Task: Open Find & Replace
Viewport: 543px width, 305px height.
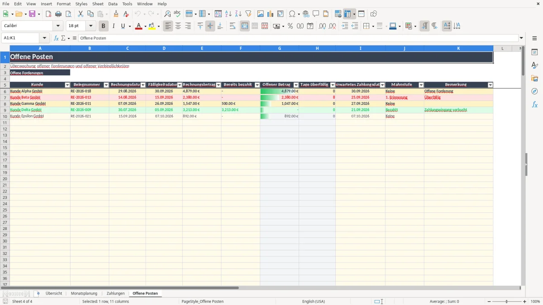Action: coord(167,14)
